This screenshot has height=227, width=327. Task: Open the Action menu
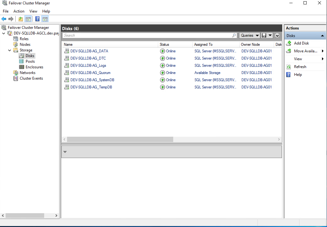(19, 11)
